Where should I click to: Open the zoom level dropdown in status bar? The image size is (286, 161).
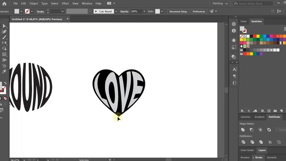[24, 160]
